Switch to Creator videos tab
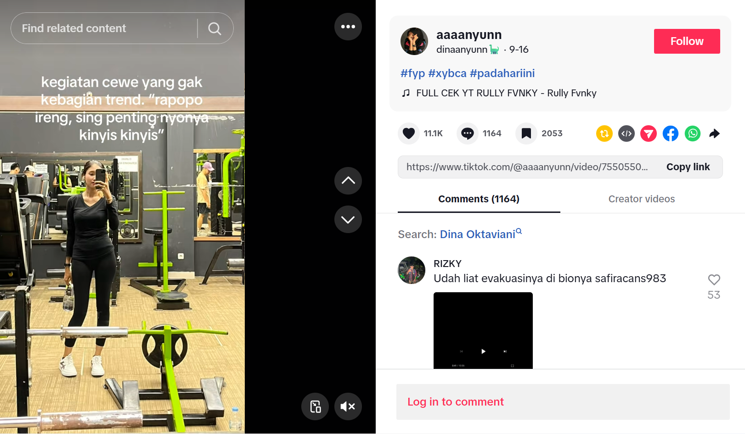This screenshot has height=434, width=745. tap(642, 199)
